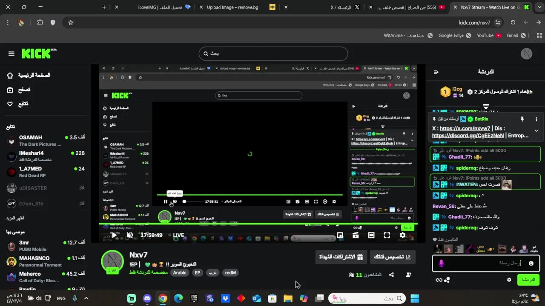Reload the page
The height and width of the screenshot is (306, 545).
[513, 23]
